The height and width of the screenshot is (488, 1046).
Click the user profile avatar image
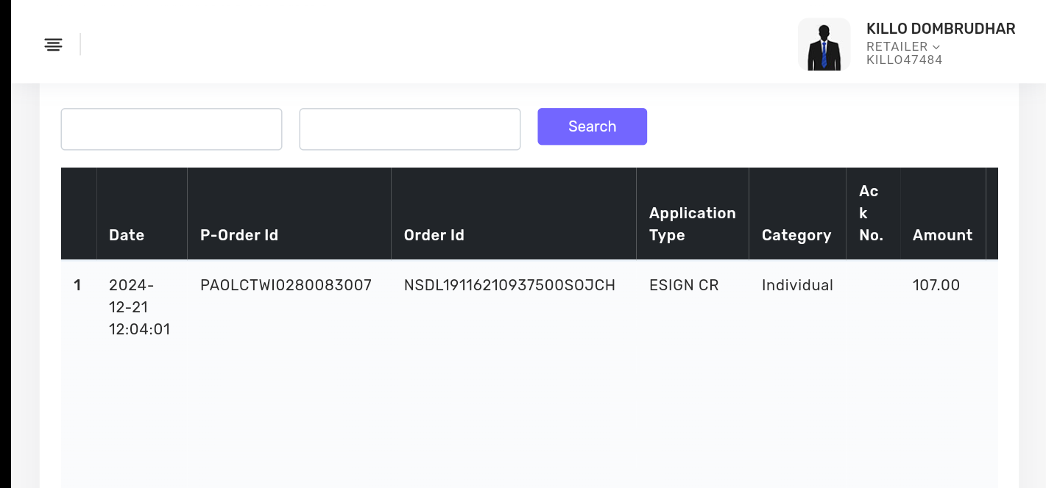pos(824,45)
